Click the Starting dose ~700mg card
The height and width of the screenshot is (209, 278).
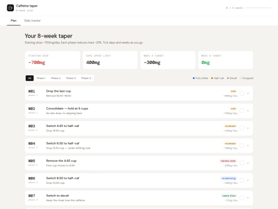53,60
